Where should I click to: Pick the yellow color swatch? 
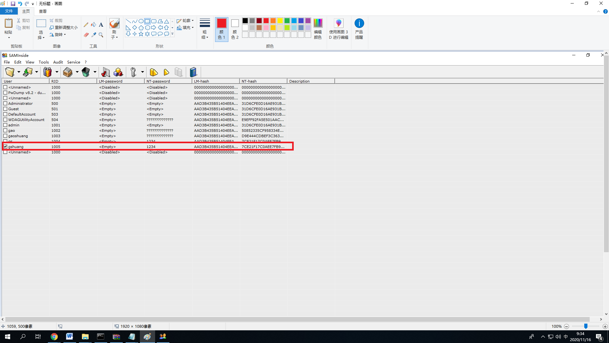click(x=280, y=21)
